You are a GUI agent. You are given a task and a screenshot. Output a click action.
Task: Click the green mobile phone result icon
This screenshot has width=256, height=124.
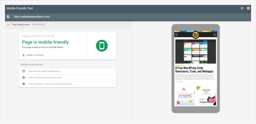[102, 46]
